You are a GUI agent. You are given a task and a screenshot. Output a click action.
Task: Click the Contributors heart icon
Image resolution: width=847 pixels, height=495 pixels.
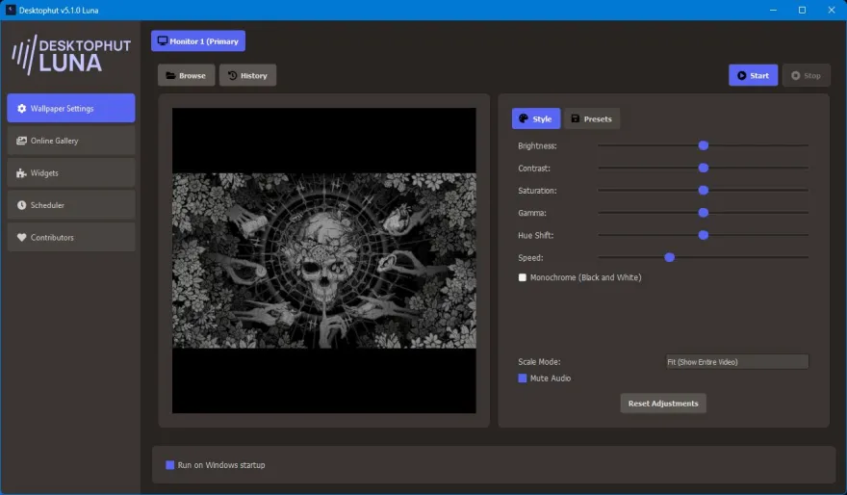coord(21,237)
